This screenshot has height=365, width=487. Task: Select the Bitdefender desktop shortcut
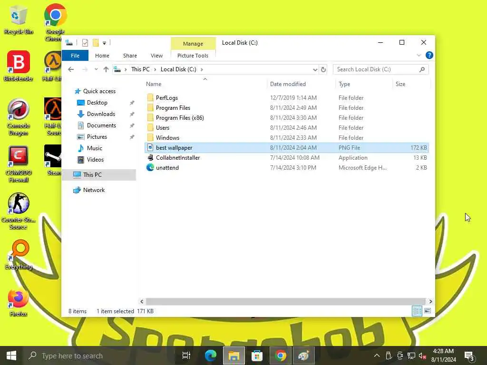pyautogui.click(x=19, y=66)
